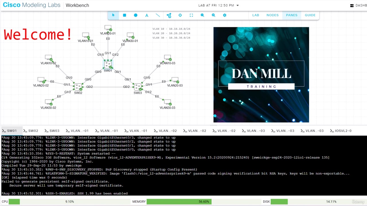This screenshot has width=367, height=206.
Task: Select the VLAN subnet list annotation
Action: [171, 33]
